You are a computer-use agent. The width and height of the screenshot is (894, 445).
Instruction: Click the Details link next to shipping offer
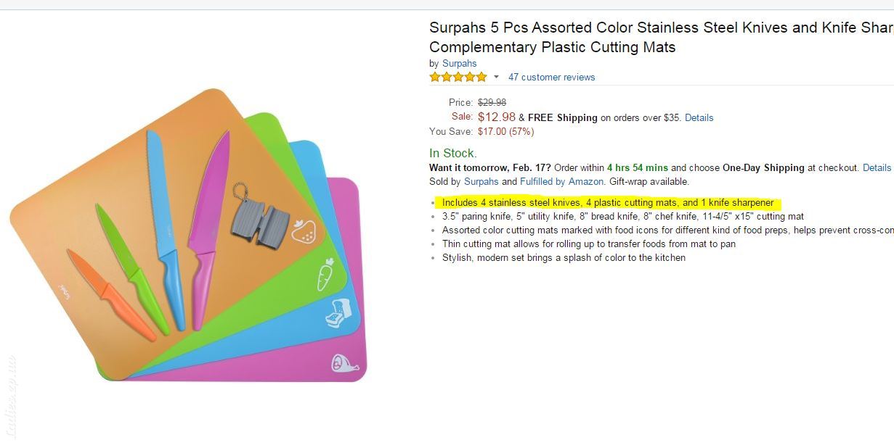coord(699,117)
